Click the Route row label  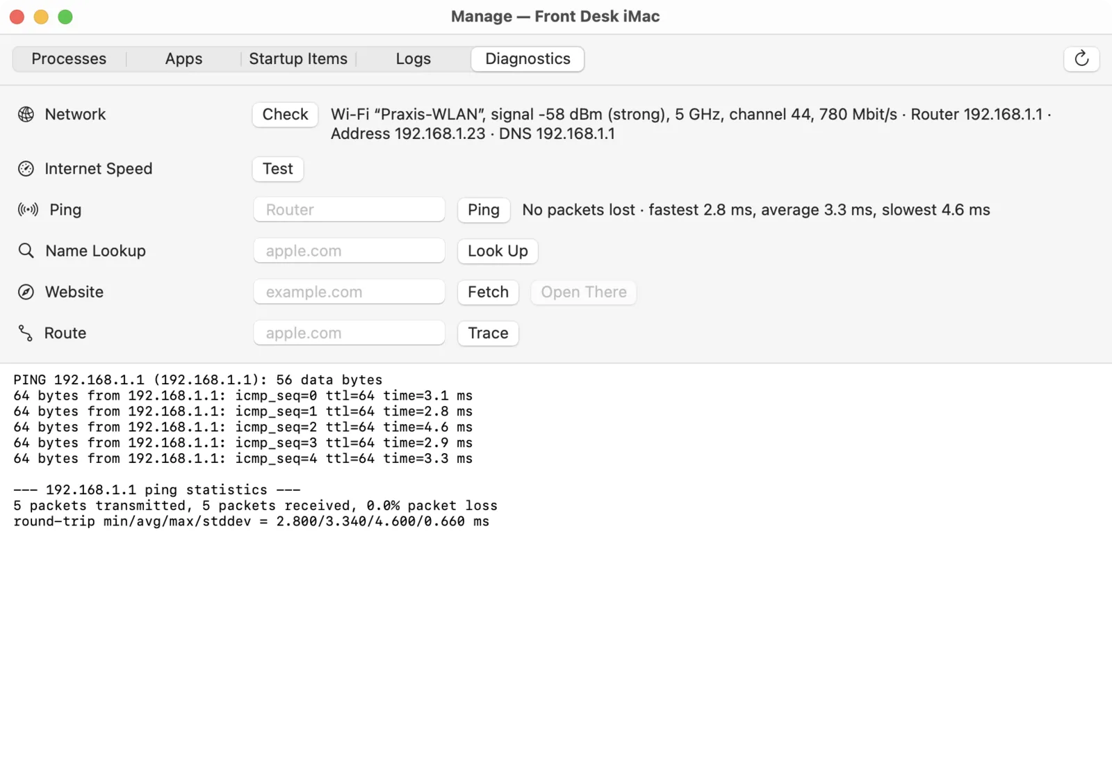point(65,333)
